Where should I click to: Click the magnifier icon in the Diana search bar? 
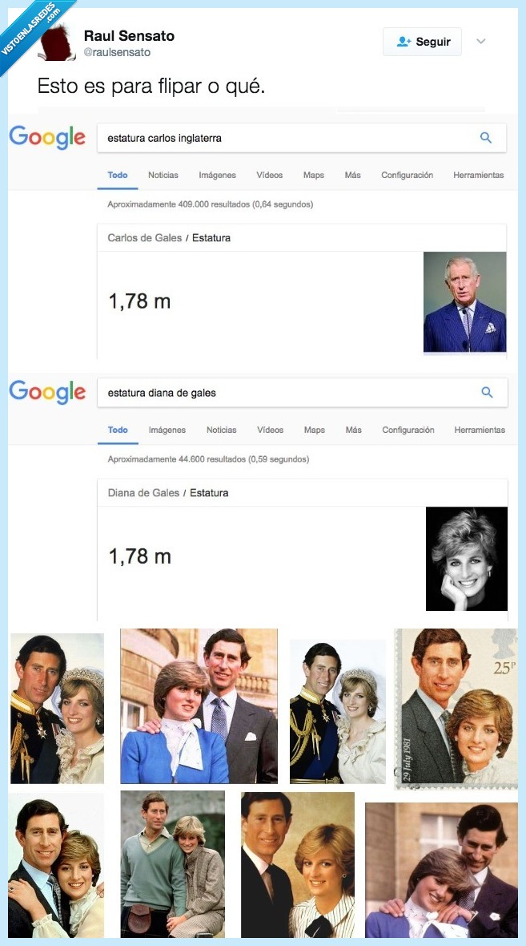coord(487,392)
